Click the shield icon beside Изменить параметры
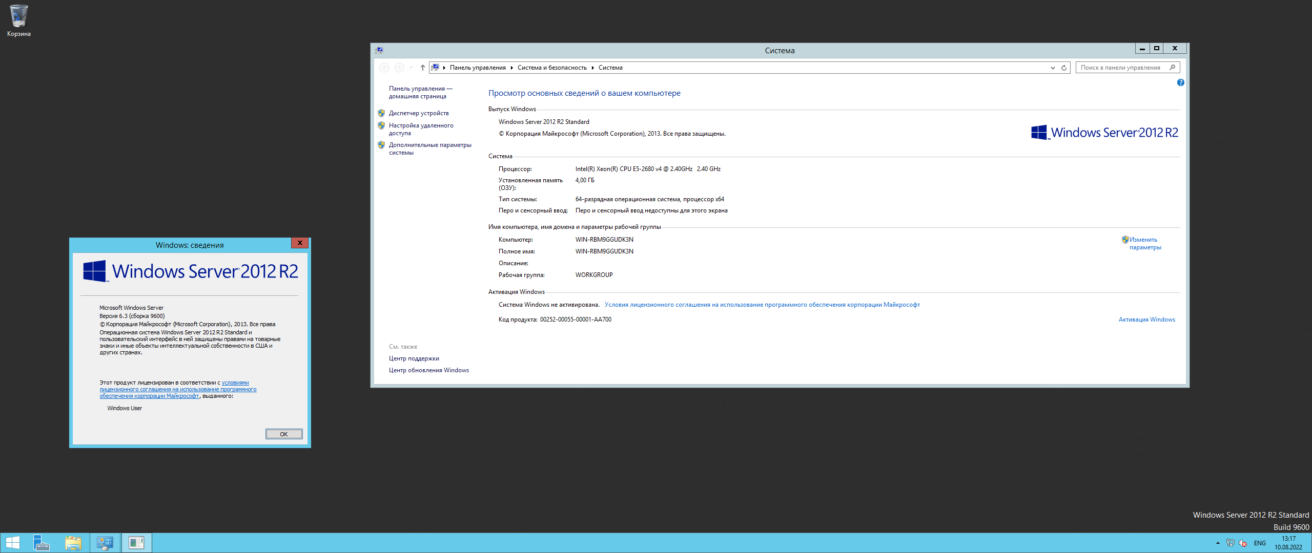Screen dimensions: 1312x553 (1125, 240)
